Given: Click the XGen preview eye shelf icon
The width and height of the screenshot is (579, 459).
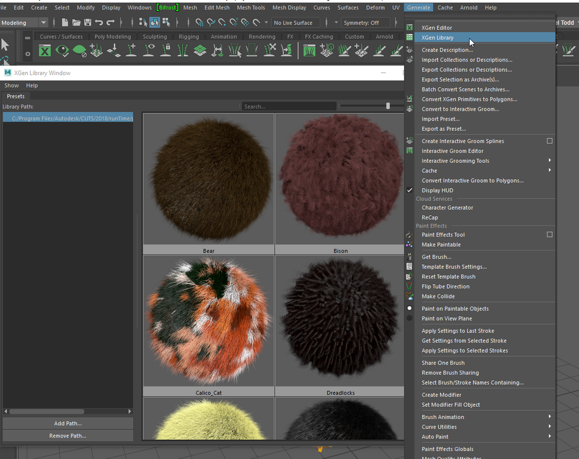Looking at the screenshot, I should coord(62,50).
